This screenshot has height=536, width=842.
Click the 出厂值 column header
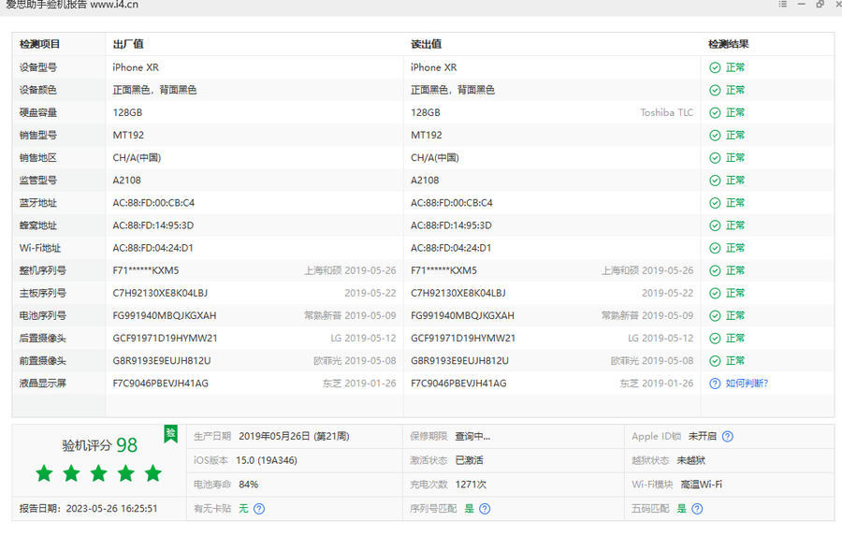pyautogui.click(x=128, y=44)
